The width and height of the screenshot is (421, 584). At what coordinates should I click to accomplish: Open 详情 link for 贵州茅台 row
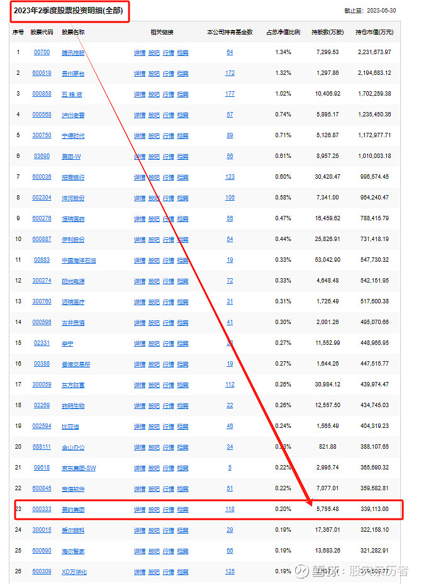click(139, 74)
